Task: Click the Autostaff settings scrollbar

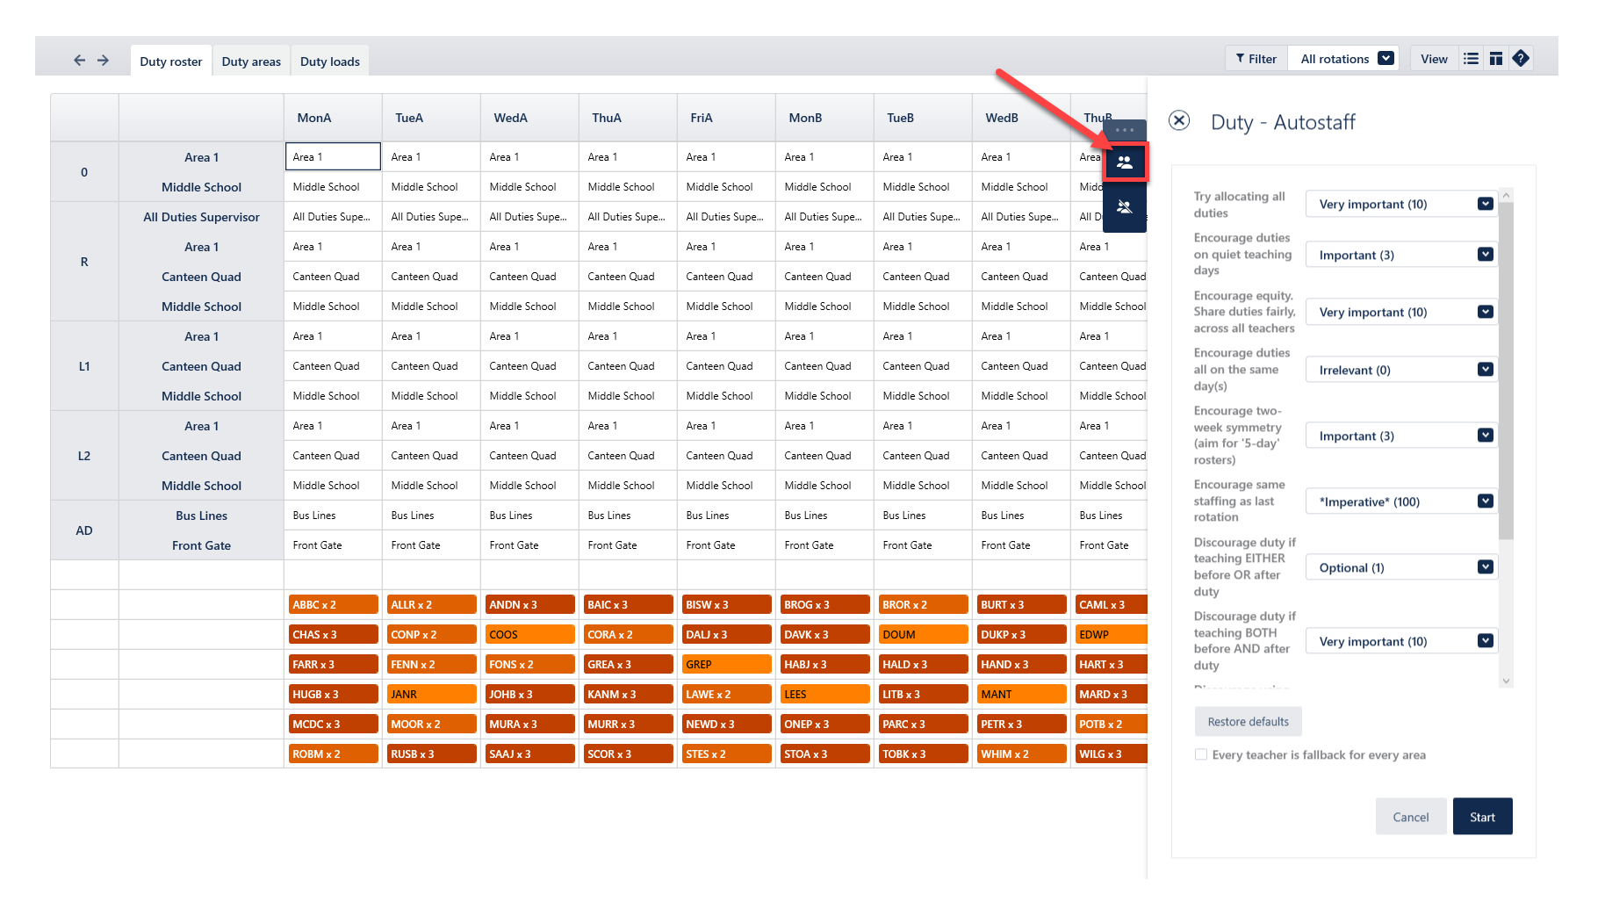Action: coord(1507,371)
